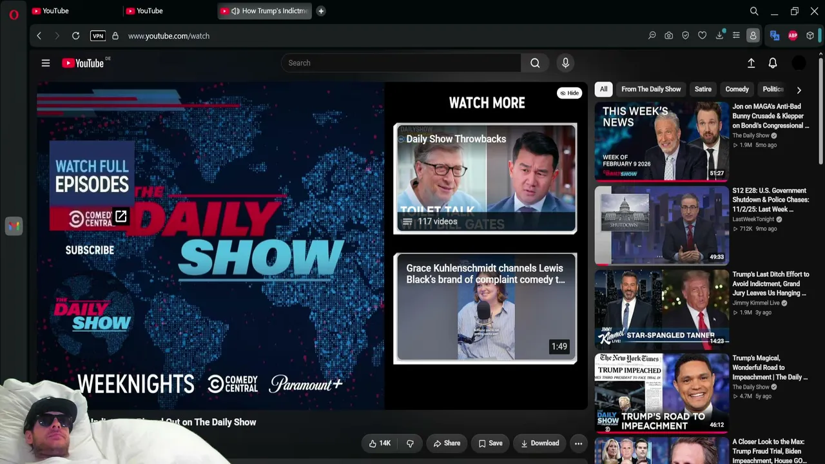
Task: Open the Opera main menu
Action: click(14, 14)
